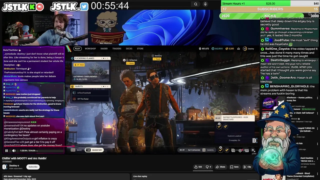Create a Clip of the video
The height and width of the screenshot is (180, 320).
(247, 167)
